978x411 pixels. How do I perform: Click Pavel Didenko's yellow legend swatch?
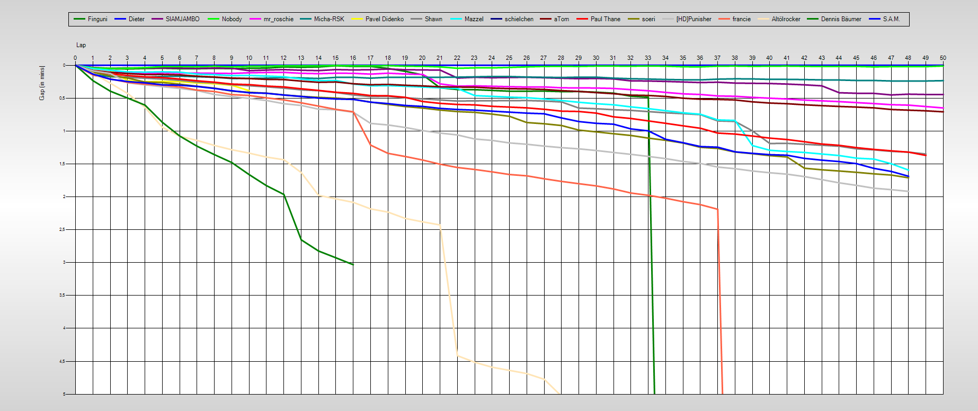358,19
